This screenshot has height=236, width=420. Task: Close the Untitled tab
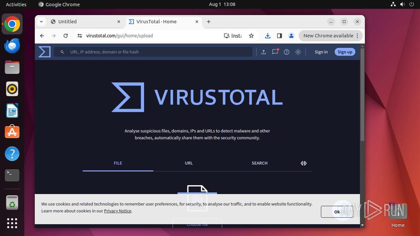pyautogui.click(x=119, y=22)
